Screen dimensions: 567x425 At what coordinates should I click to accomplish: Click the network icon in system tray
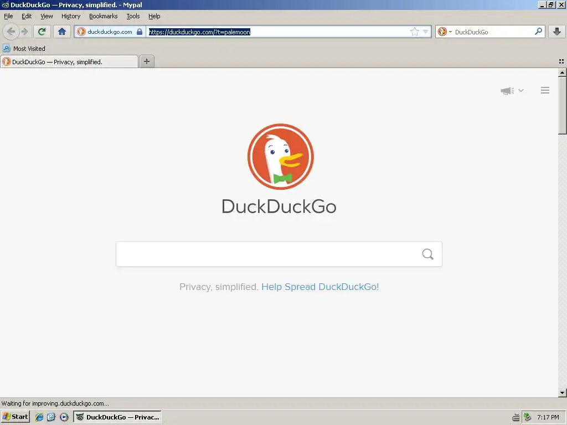[x=528, y=417]
